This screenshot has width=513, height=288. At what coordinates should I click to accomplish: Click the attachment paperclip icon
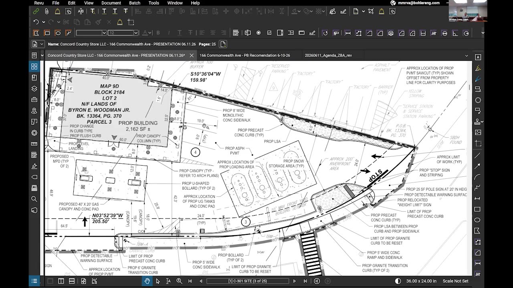tap(46, 12)
